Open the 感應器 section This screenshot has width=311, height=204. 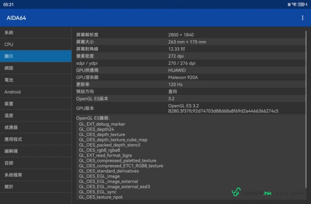36,127
